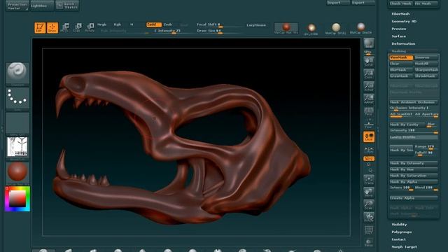
Task: Expand the Deformation subpalette
Action: point(403,43)
